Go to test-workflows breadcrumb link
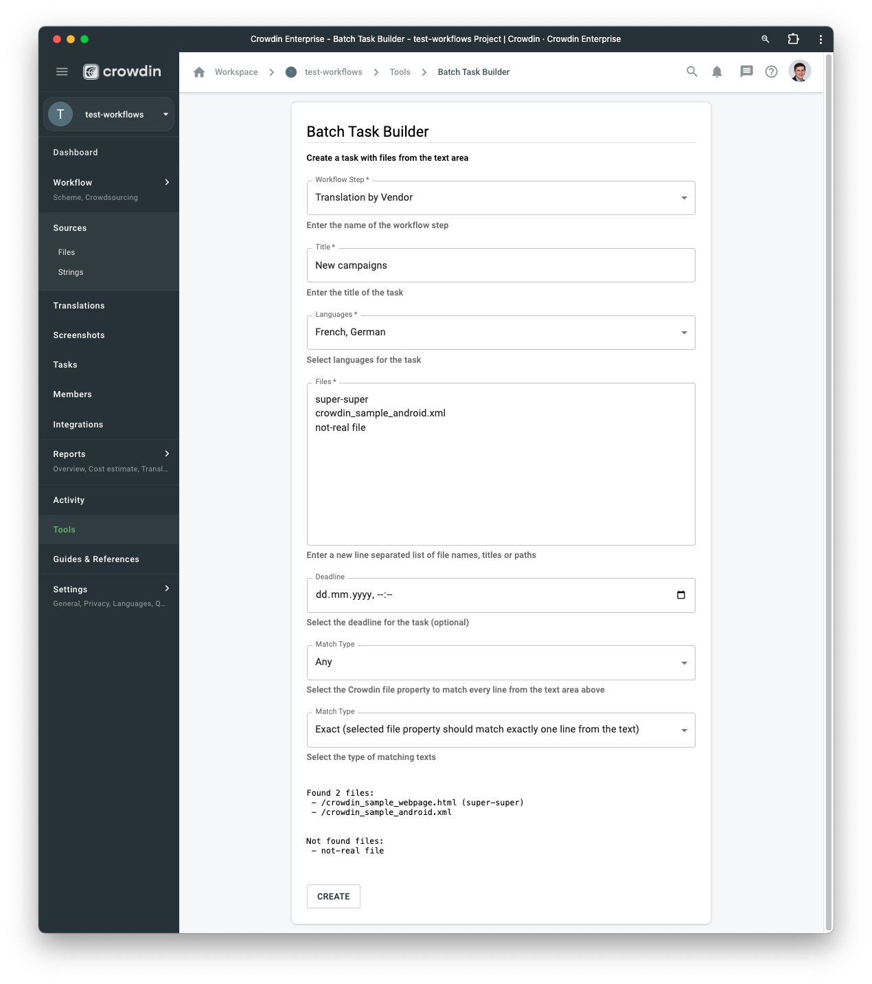Image resolution: width=872 pixels, height=984 pixels. (x=334, y=72)
